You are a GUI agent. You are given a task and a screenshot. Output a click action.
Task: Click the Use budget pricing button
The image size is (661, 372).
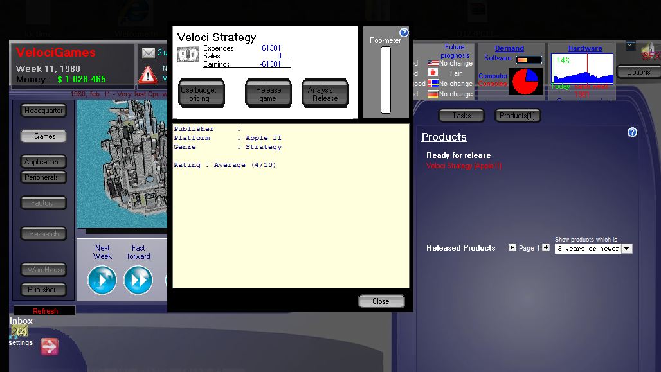pyautogui.click(x=201, y=94)
